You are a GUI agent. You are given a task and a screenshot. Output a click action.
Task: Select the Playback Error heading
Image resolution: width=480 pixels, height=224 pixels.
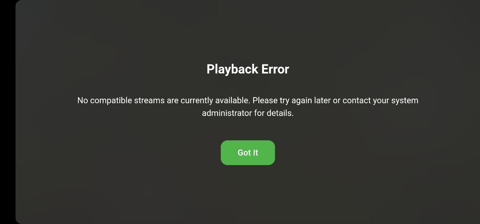(x=247, y=69)
